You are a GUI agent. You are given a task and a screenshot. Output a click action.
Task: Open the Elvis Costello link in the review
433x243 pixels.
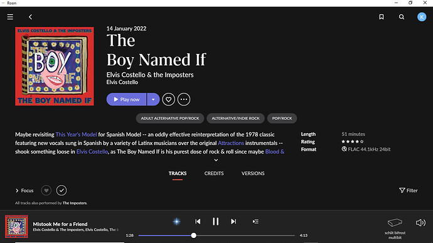pyautogui.click(x=92, y=151)
